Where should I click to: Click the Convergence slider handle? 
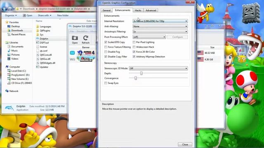(136, 78)
